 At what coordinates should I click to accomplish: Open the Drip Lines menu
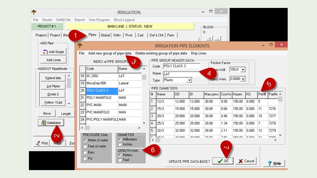(199, 53)
